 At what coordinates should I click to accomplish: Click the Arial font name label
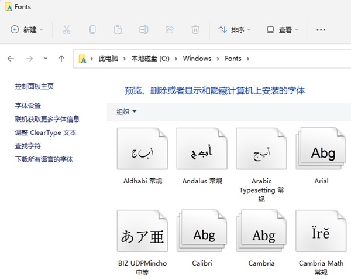321,181
